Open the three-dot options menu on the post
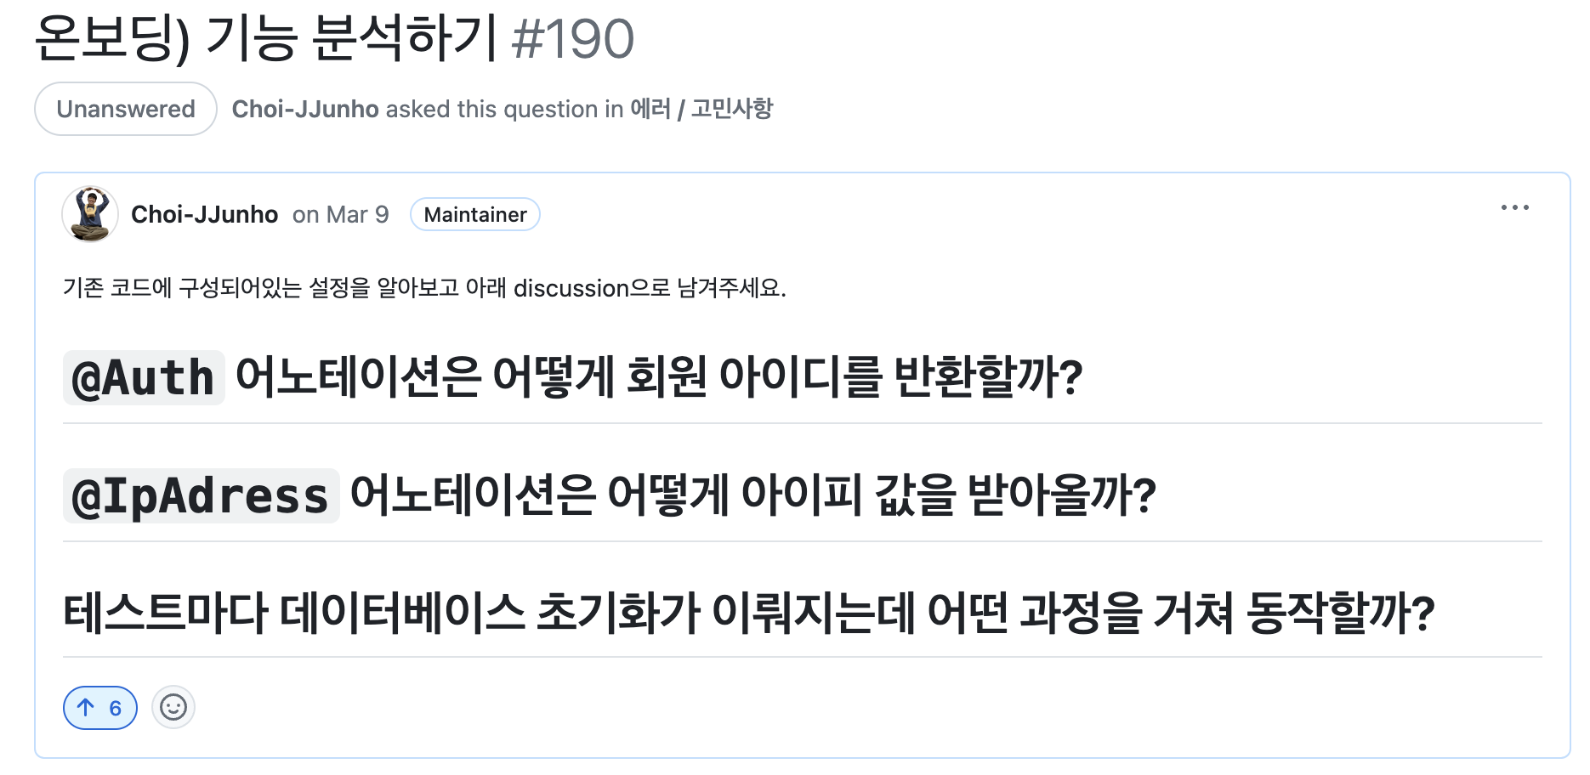Image resolution: width=1590 pixels, height=775 pixels. [x=1514, y=208]
